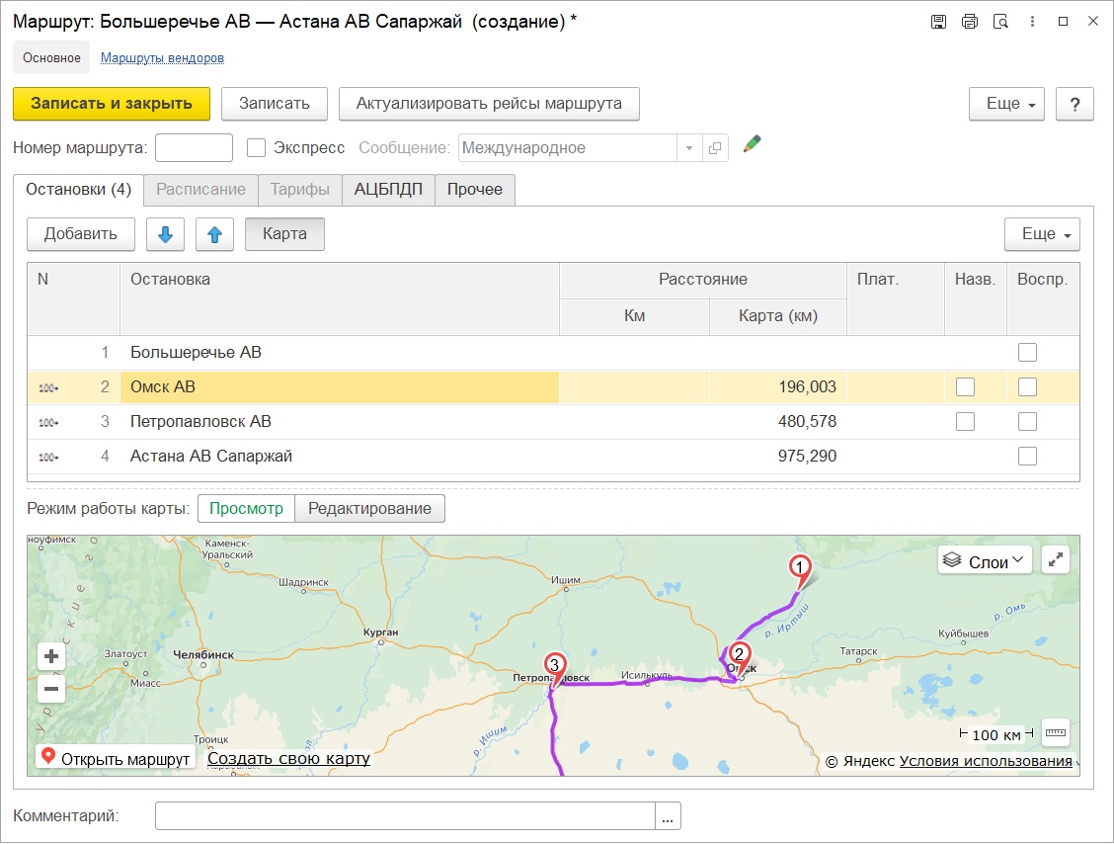Select the Петропавловск АВ stop cell
1114x844 pixels.
click(x=340, y=422)
